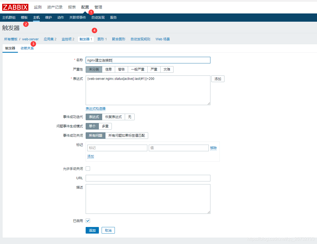Grab 表达式 textarea resize handle
This screenshot has width=317, height=244.
pyautogui.click(x=209, y=103)
